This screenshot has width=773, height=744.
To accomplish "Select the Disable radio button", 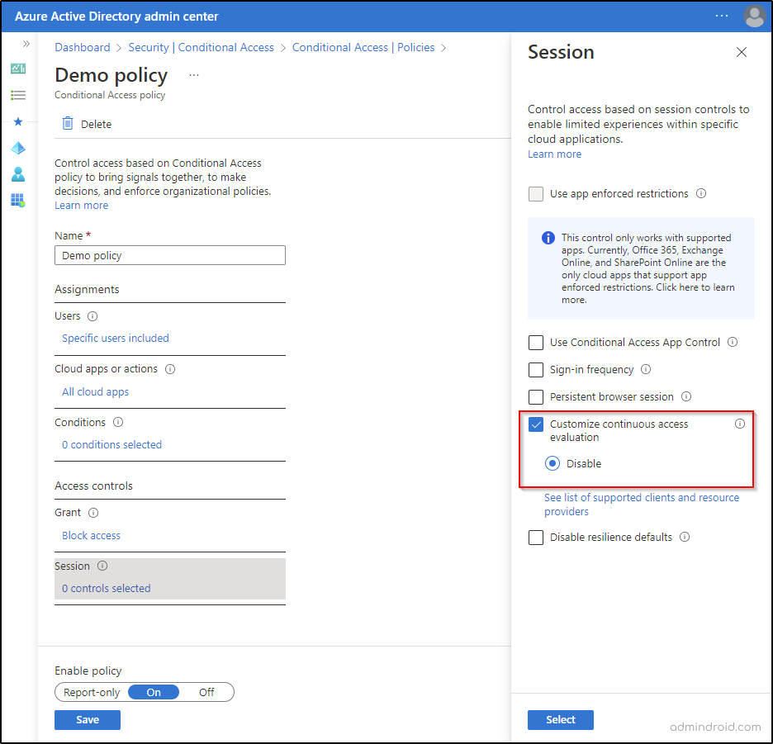I will click(552, 463).
